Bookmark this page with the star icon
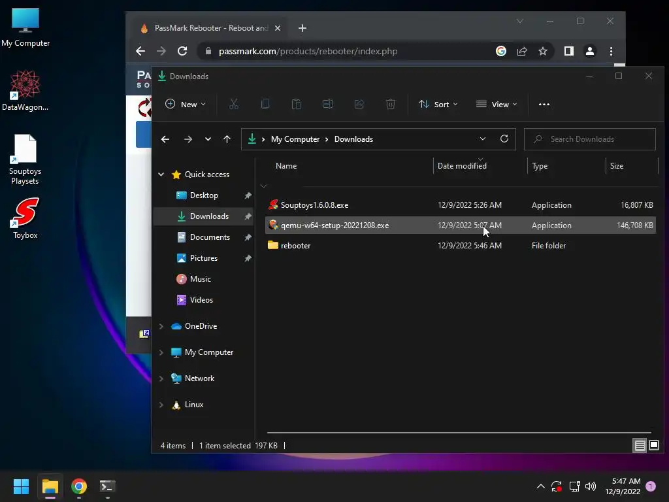 click(x=543, y=51)
